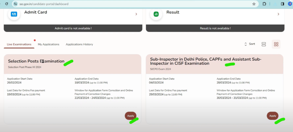293x132 pixels.
Task: Switch to grid view layout icon
Action: [276, 44]
